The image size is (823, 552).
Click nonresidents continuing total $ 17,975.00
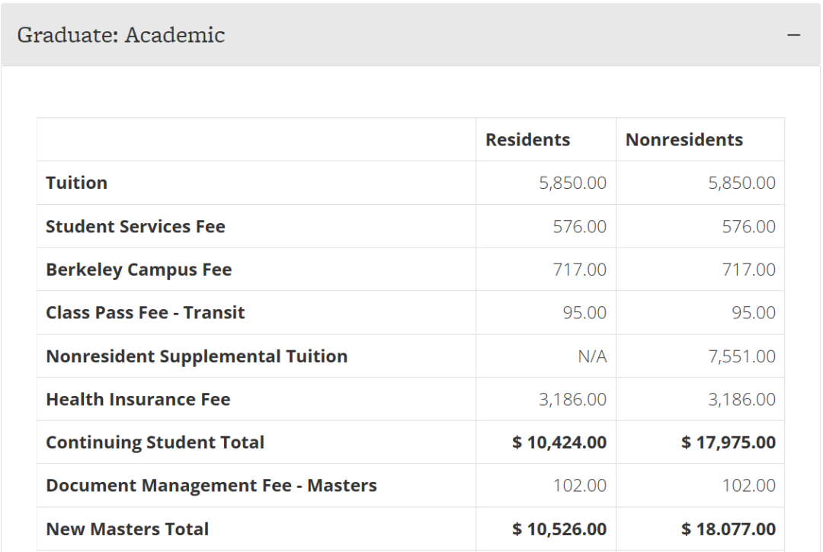tap(729, 442)
